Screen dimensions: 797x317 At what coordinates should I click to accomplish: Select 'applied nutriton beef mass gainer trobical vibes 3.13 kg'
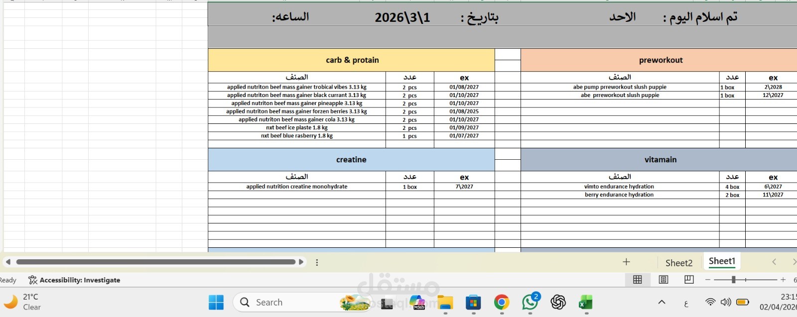coord(297,87)
